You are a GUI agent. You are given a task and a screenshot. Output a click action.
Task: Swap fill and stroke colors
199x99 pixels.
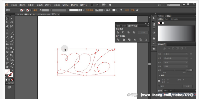click(x=12, y=70)
